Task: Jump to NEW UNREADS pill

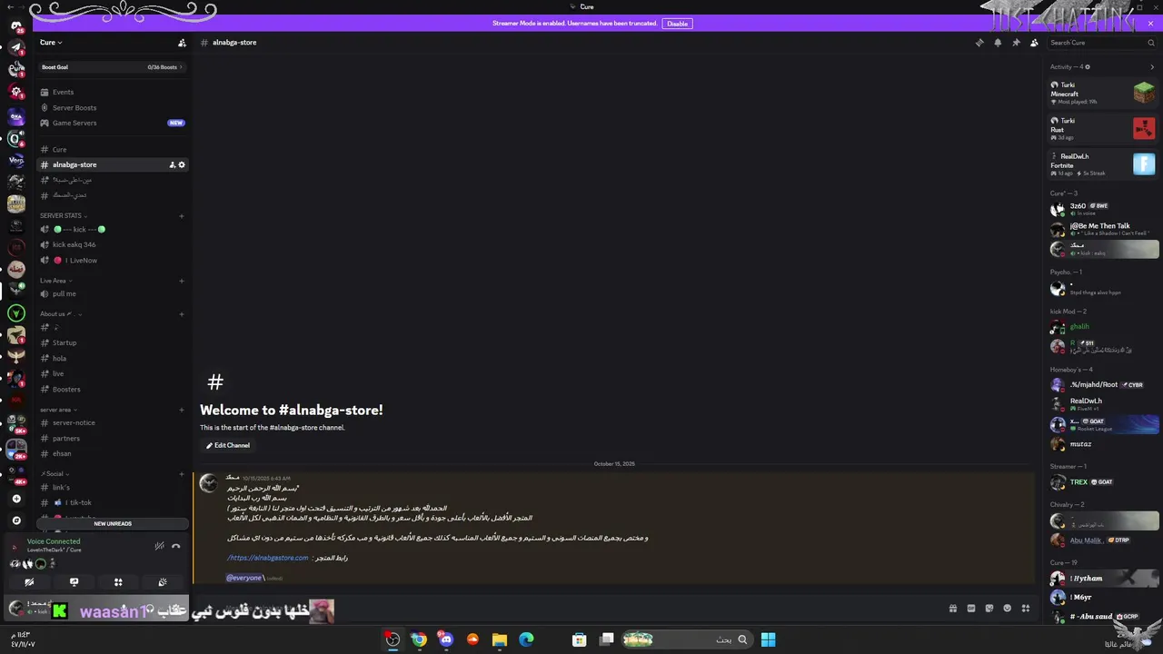Action: click(113, 523)
